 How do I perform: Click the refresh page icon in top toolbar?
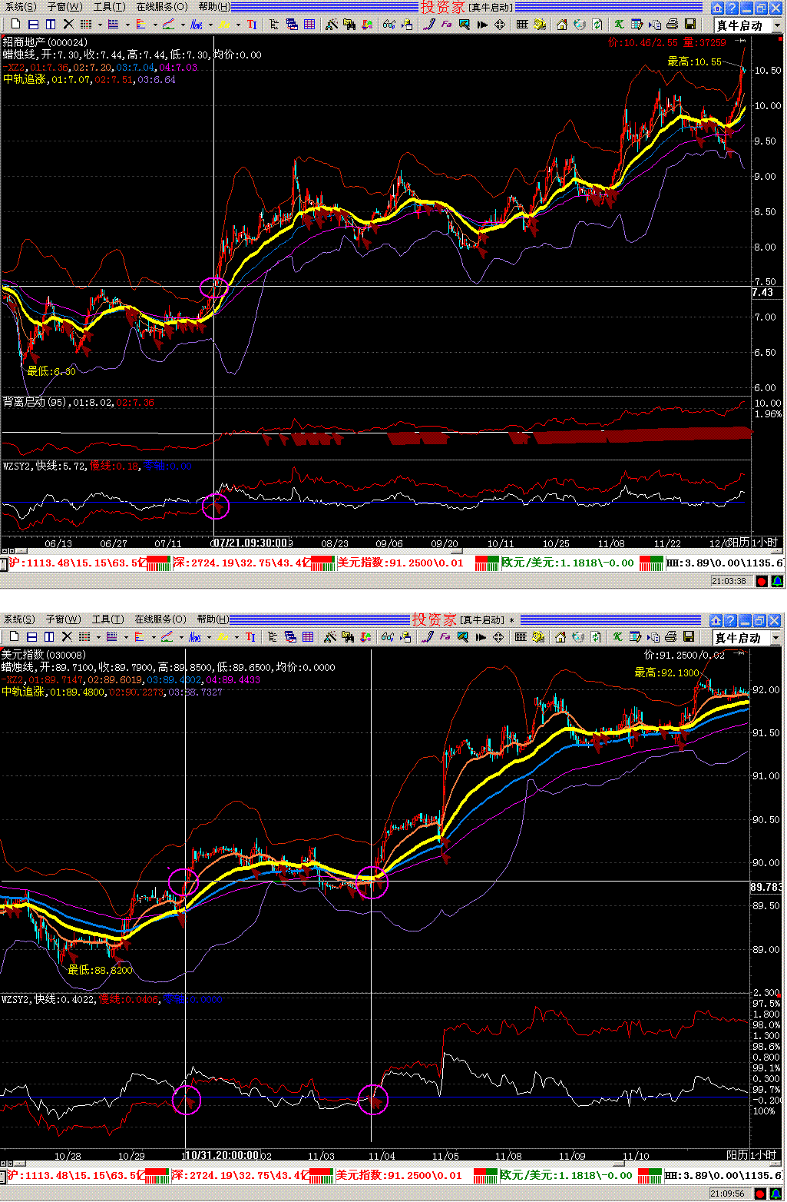(x=597, y=25)
